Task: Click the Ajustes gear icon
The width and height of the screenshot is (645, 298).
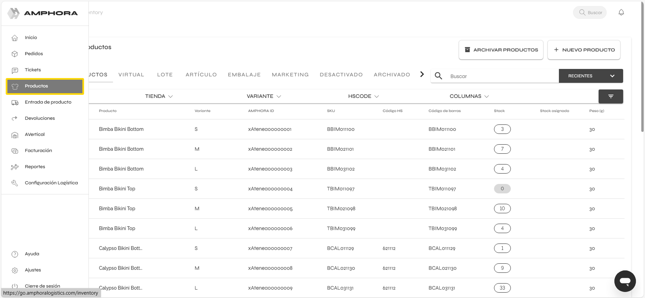Action: (15, 270)
